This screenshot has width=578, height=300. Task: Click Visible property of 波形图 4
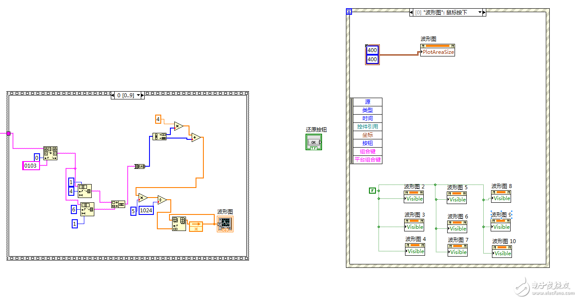tap(415, 251)
